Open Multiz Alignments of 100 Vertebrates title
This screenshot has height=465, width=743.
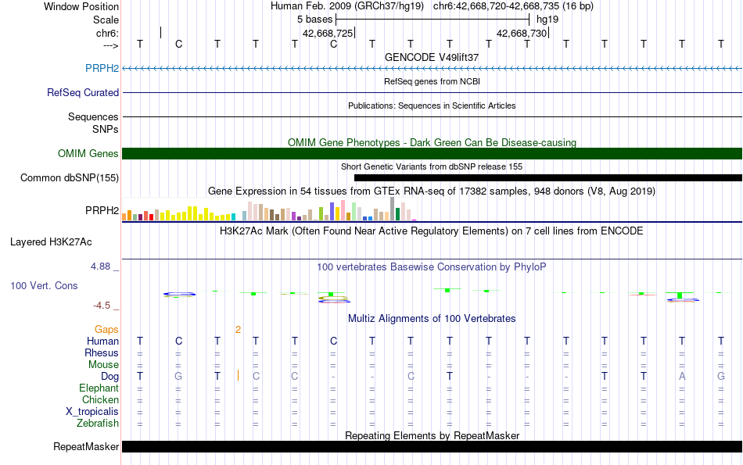[432, 319]
